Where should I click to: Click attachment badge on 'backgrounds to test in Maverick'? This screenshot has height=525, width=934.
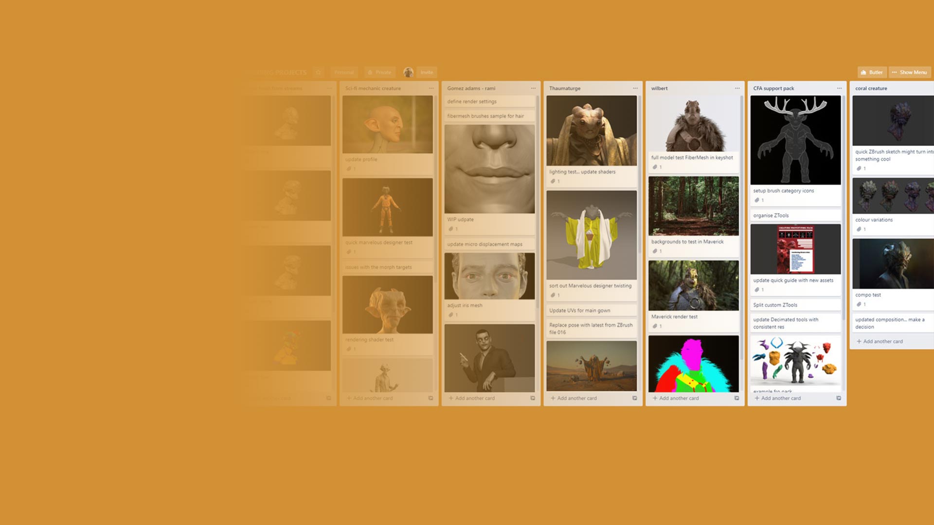[657, 251]
